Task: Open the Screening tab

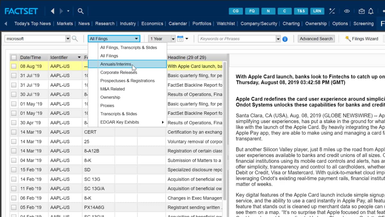Action: pos(364,23)
